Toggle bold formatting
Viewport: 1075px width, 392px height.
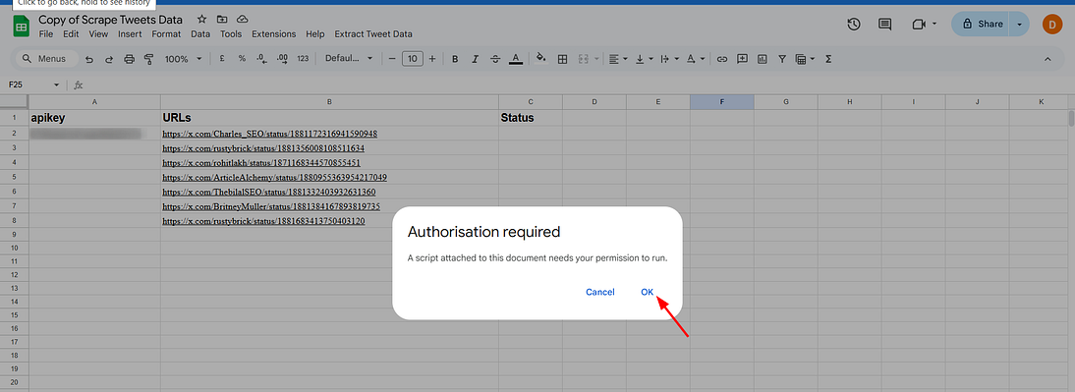pos(455,60)
